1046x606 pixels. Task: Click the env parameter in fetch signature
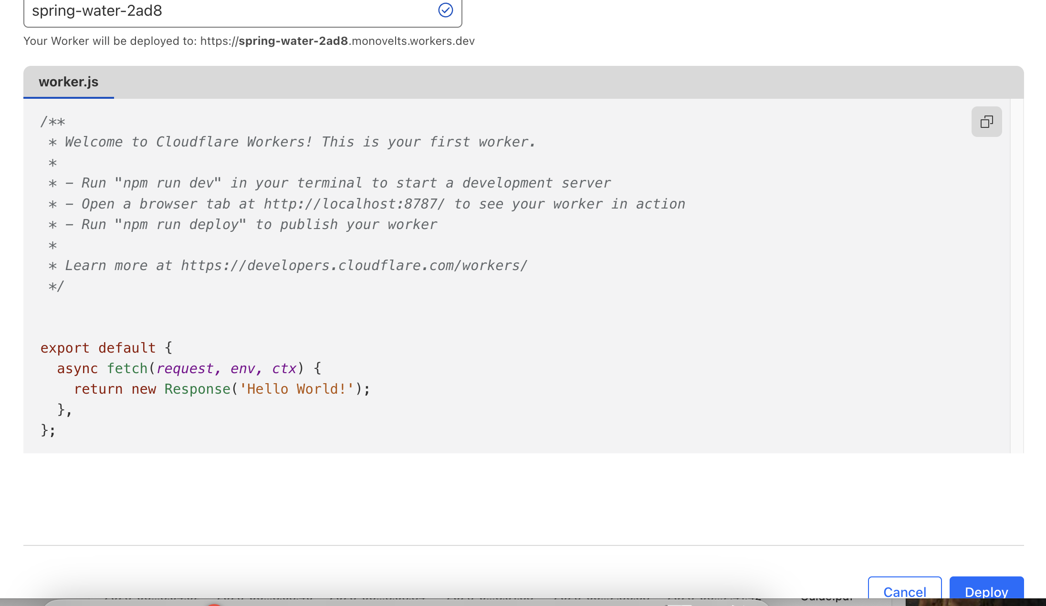pos(242,368)
